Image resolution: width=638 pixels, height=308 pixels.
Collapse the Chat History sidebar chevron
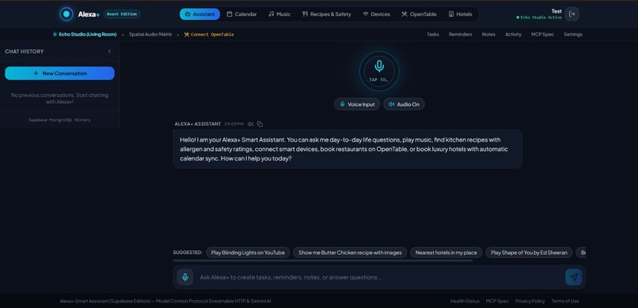(109, 51)
